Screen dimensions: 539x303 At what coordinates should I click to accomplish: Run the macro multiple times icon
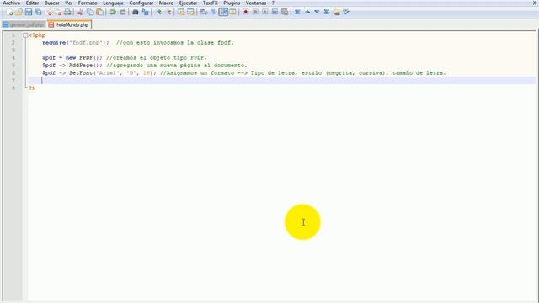point(275,13)
